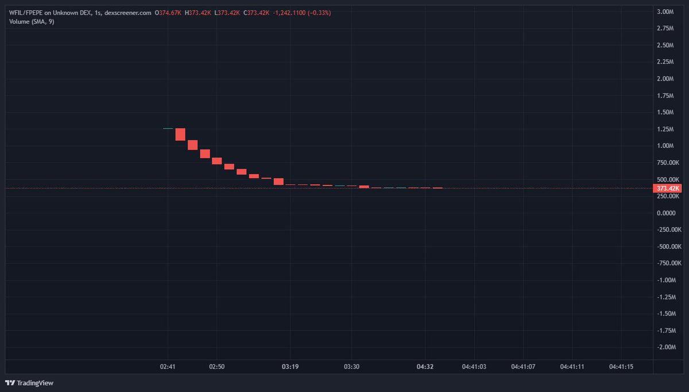Click the 04:41:15 time axis label

[621, 366]
